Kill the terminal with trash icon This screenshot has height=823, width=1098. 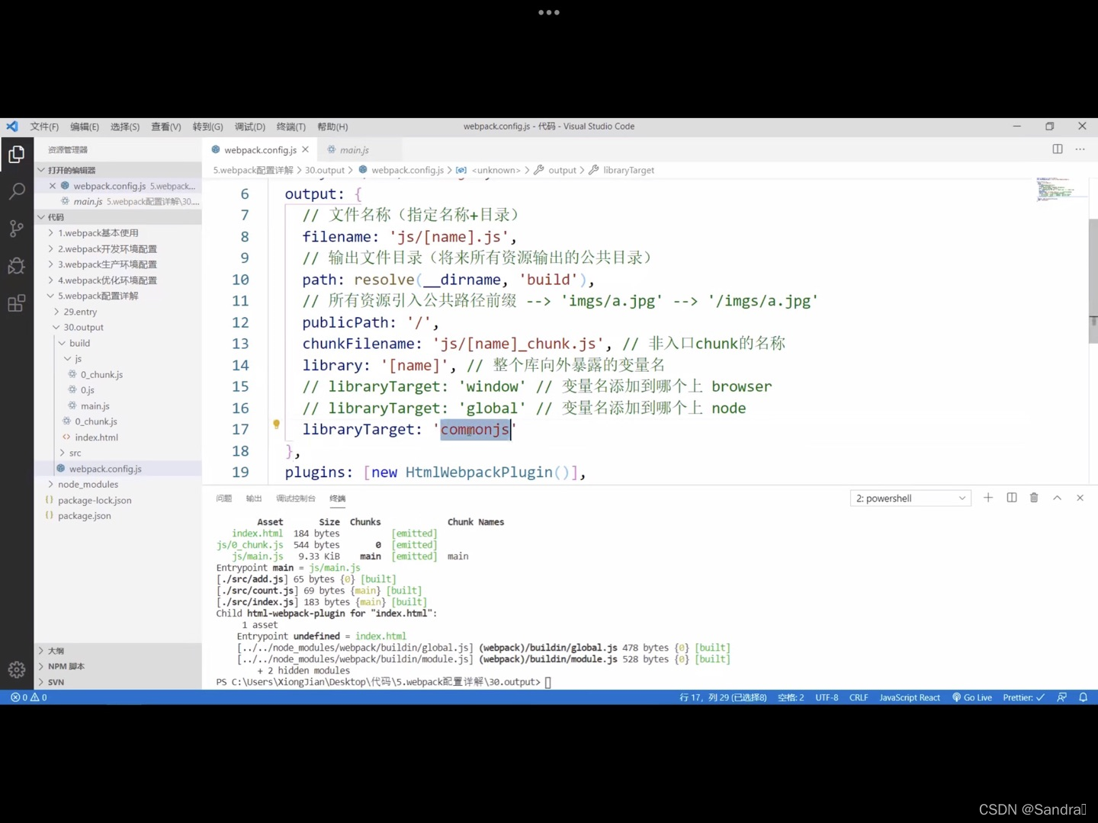point(1034,498)
